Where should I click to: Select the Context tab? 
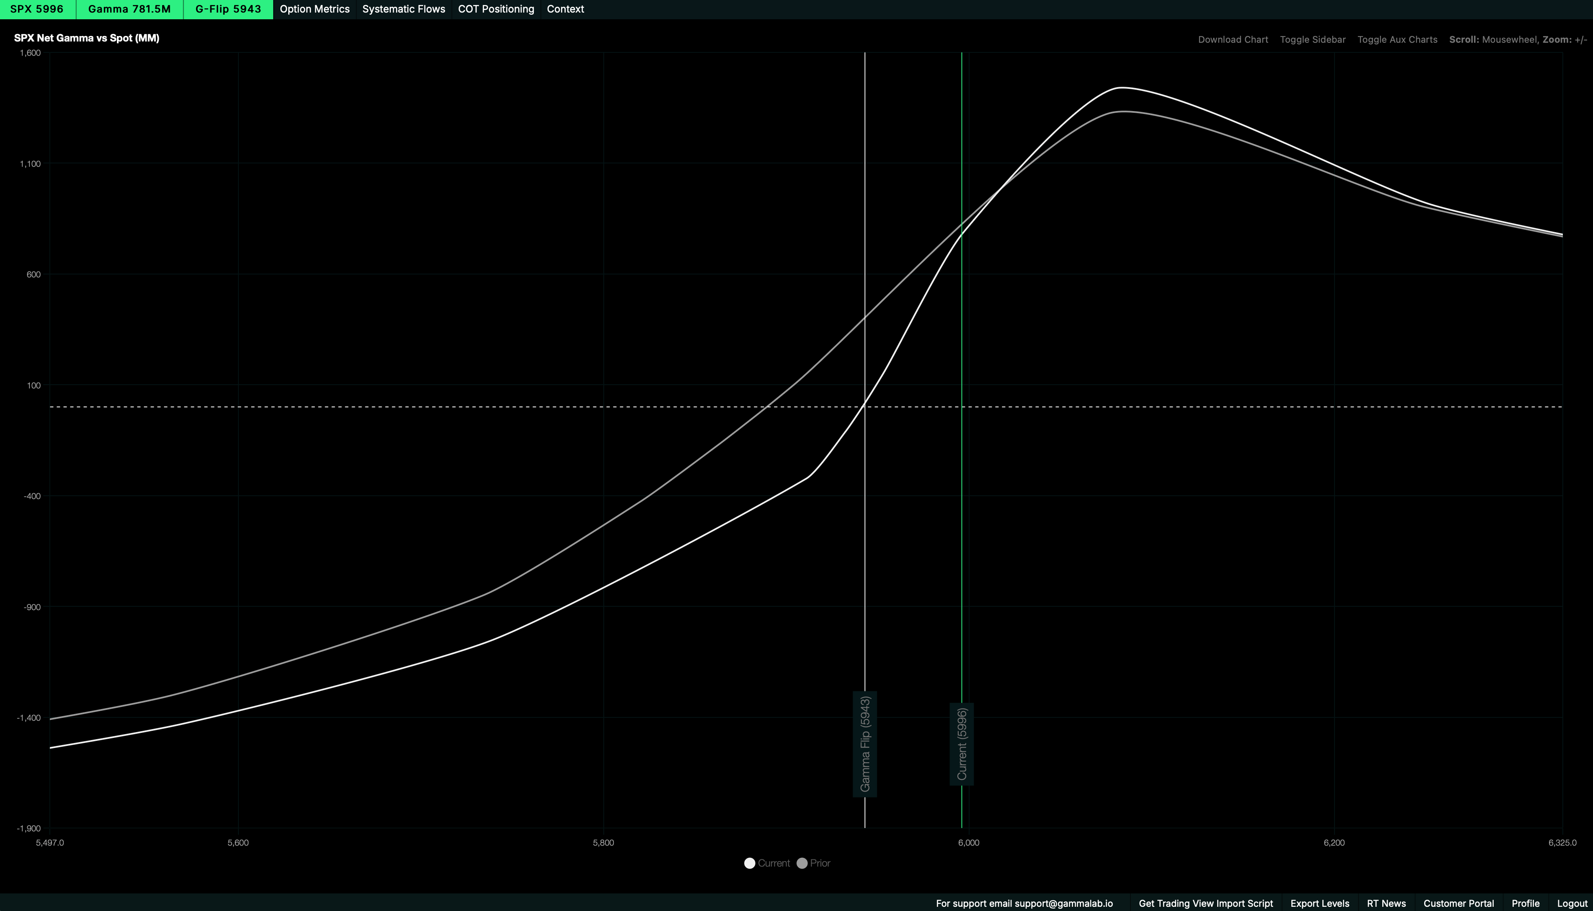point(565,9)
